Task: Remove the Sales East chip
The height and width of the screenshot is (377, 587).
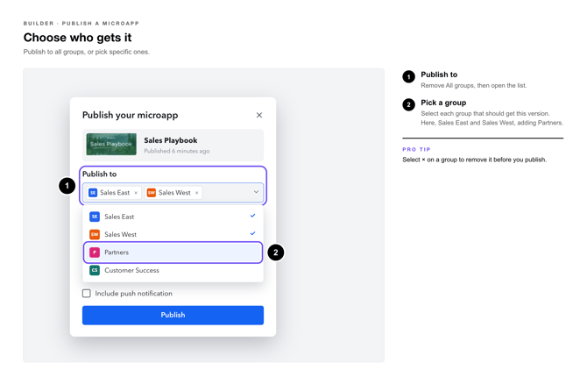Action: pyautogui.click(x=136, y=193)
